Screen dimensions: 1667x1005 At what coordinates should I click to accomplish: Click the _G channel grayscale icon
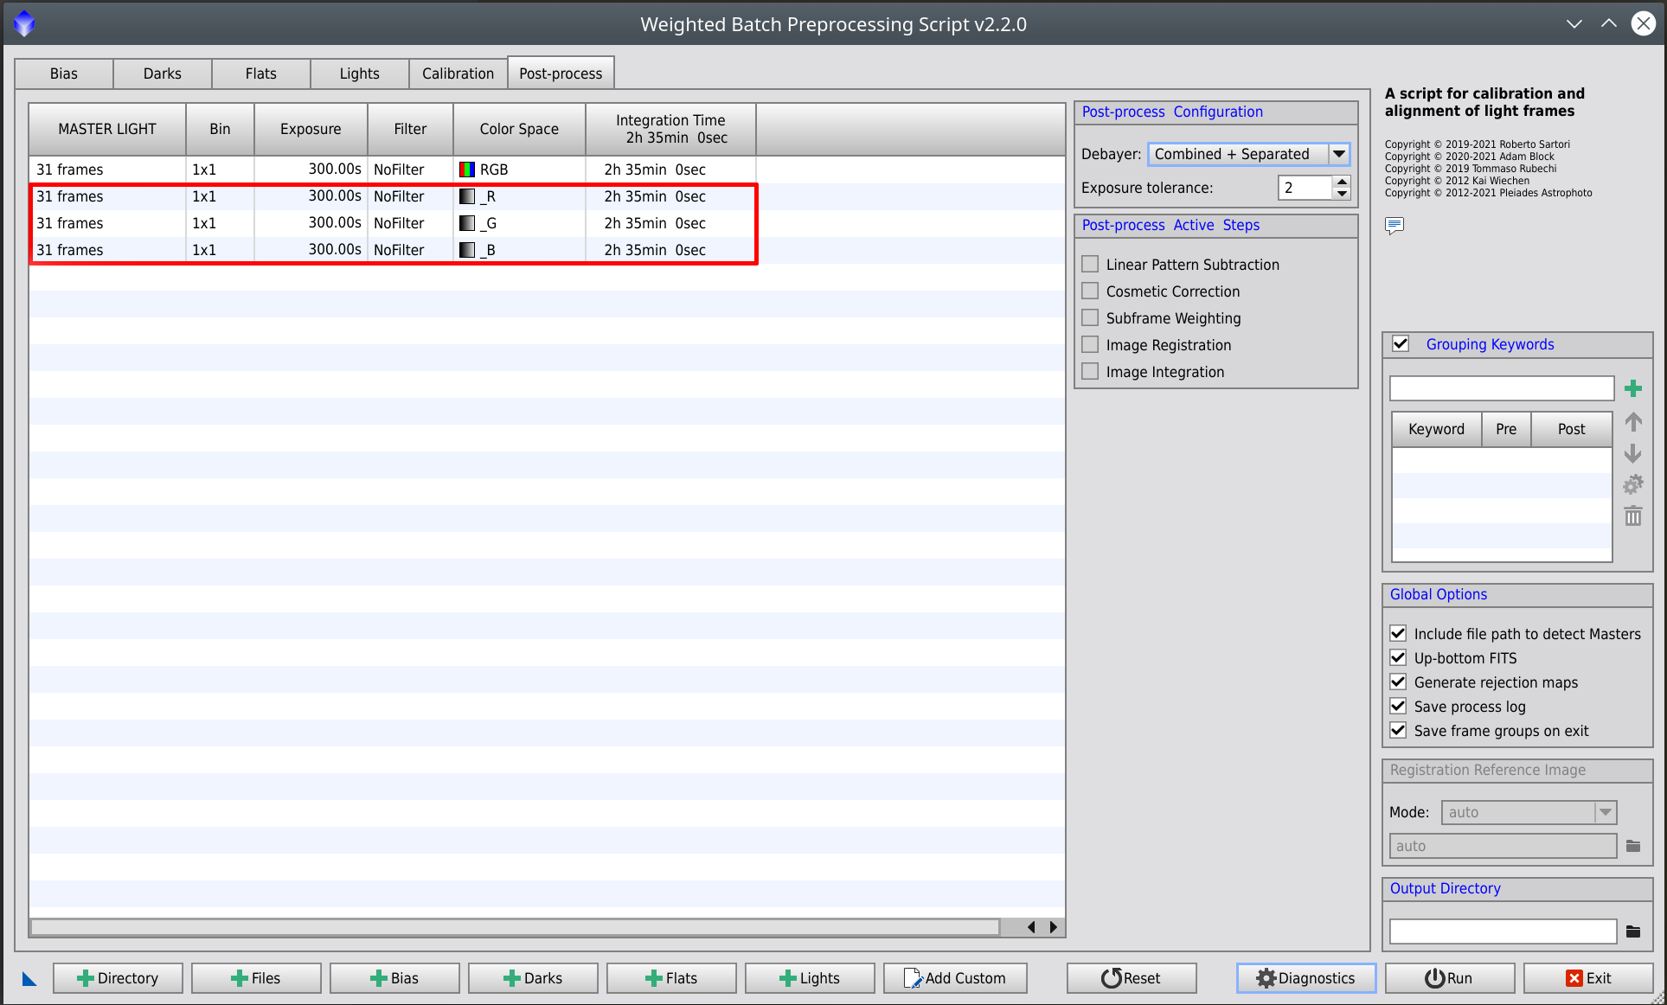[467, 223]
